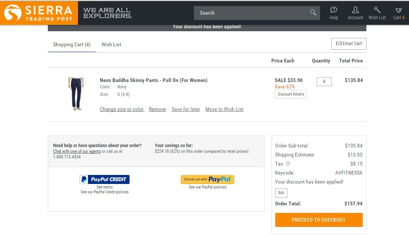Switch to the Wish List tab
Image resolution: width=409 pixels, height=237 pixels.
click(111, 44)
